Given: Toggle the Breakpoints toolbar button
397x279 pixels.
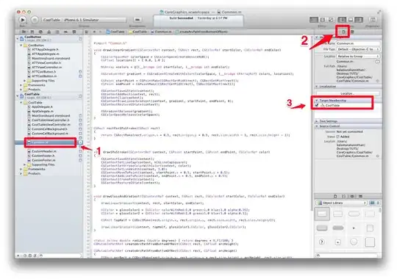Looking at the screenshot, I should pos(137,20).
